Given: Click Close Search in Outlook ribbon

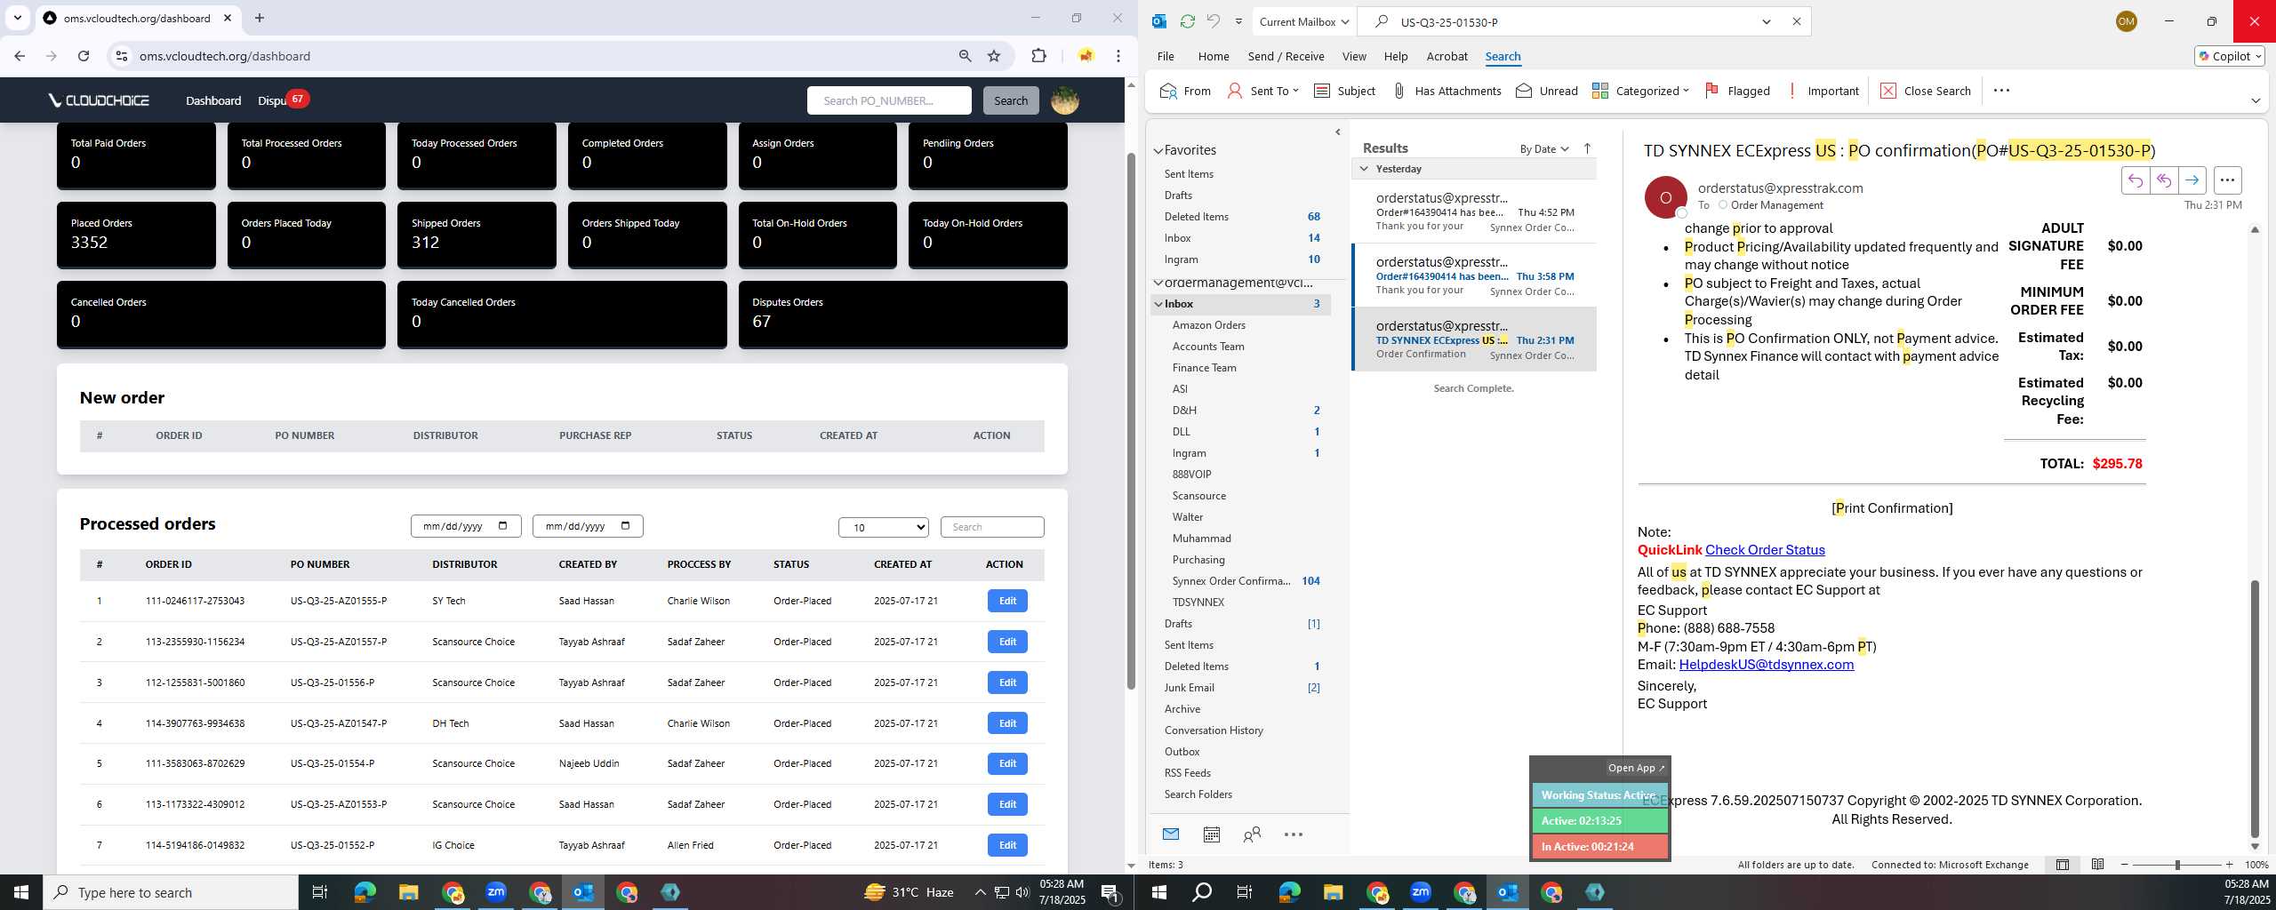Looking at the screenshot, I should pos(1926,91).
